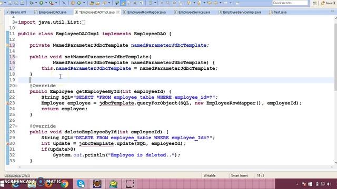This screenshot has width=337, height=189.
Task: Click inside the Quick Access field
Action: pyautogui.click(x=290, y=3)
